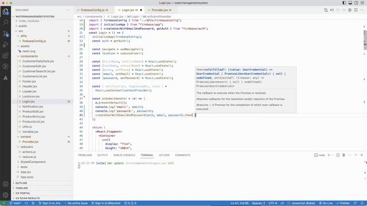
Task: Click Synchronize Changes icon in status bar
Action: pos(26,203)
